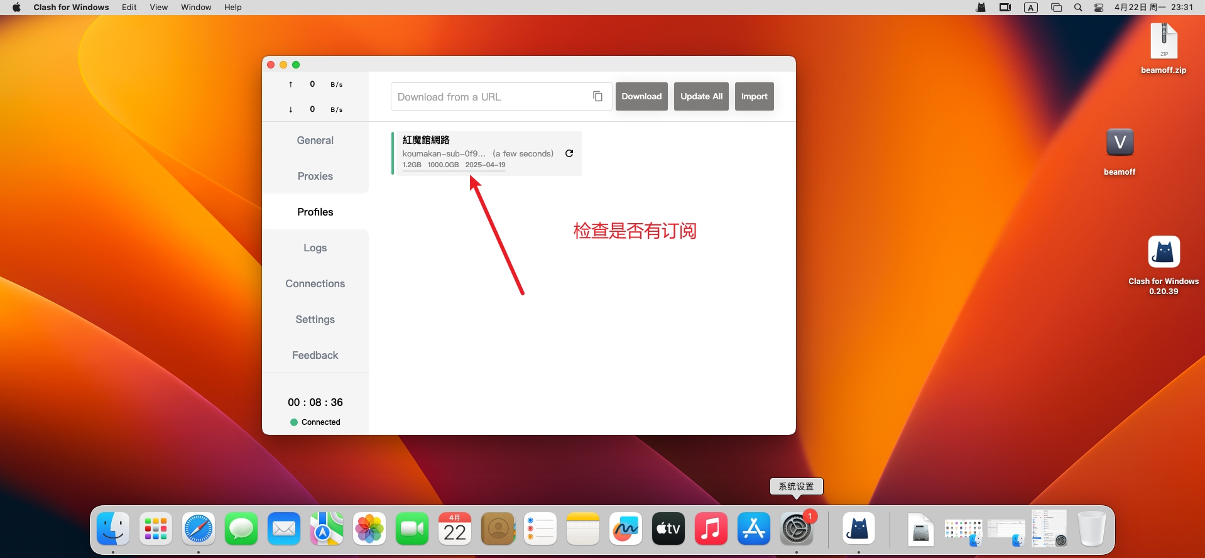Viewport: 1205px width, 558px height.
Task: Open the Logs tab
Action: click(315, 248)
